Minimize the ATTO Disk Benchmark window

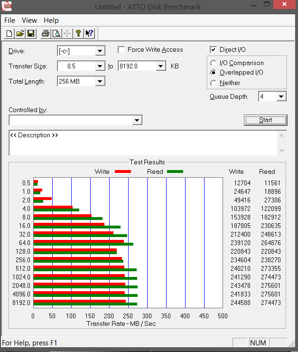point(253,5)
